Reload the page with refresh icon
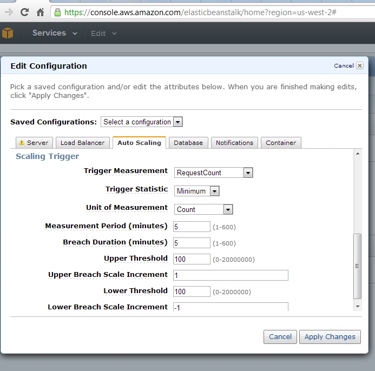375x371 pixels. 24,12
